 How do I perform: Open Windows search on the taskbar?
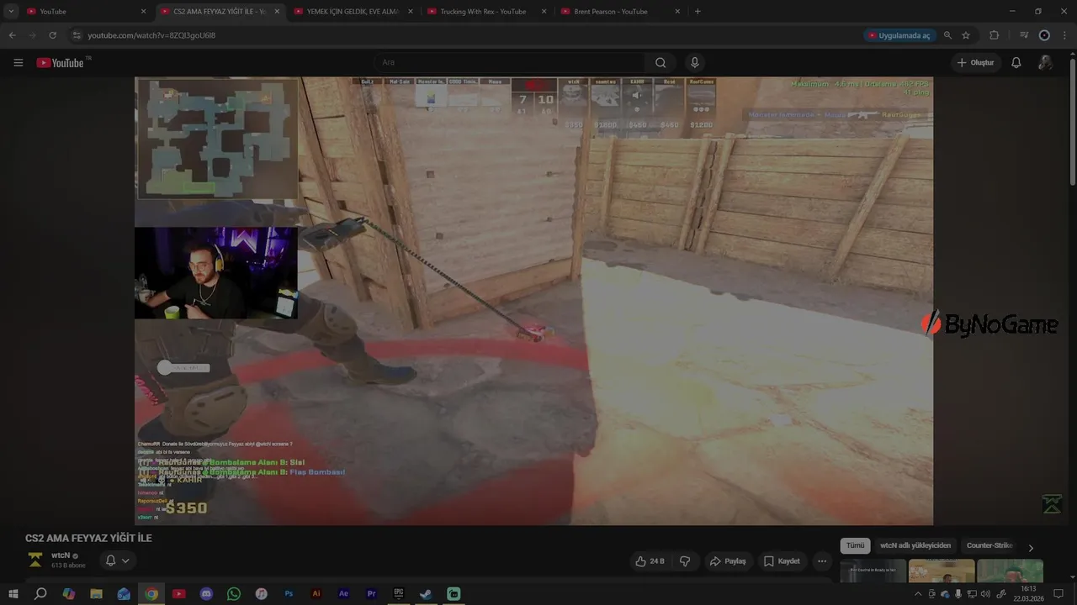coord(40,593)
